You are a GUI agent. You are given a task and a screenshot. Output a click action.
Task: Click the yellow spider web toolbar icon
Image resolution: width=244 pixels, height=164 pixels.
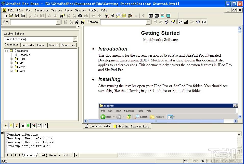pyautogui.click(x=124, y=15)
